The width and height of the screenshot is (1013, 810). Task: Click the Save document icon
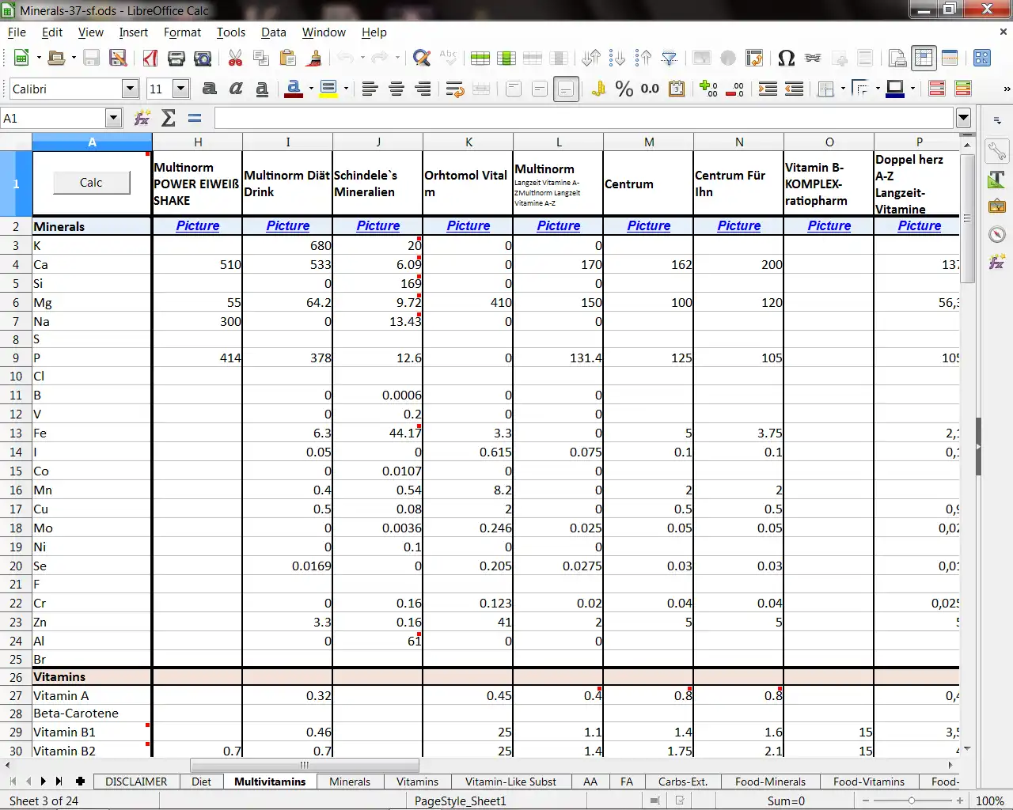pos(91,58)
